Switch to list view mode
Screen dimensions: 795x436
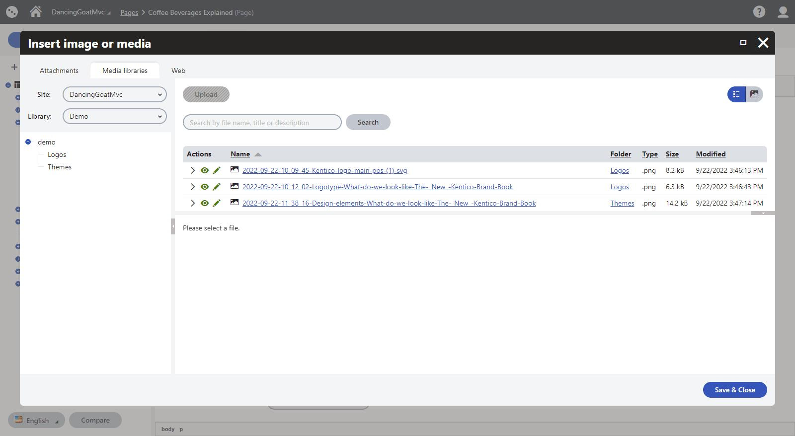736,94
